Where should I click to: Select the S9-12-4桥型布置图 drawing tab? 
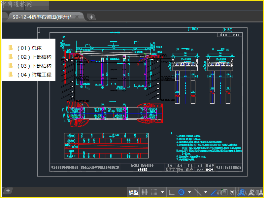[42, 17]
